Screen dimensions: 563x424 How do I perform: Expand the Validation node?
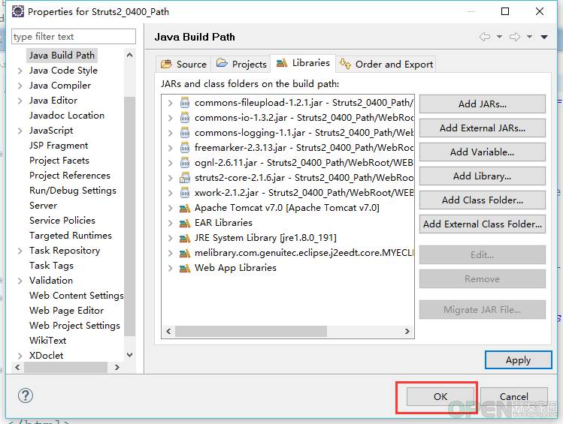pos(20,281)
